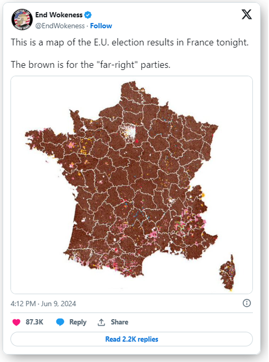Image resolution: width=269 pixels, height=362 pixels.
Task: Open the 4:12 PM Jun 9, 2024 timestamp
Action: [43, 304]
